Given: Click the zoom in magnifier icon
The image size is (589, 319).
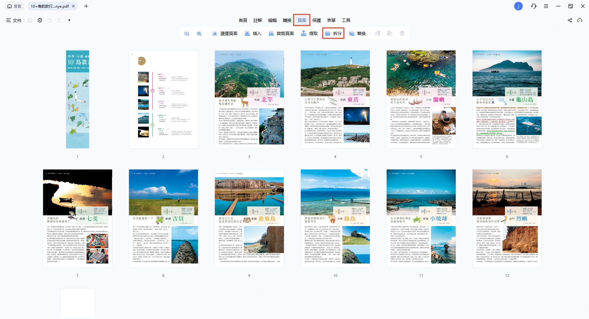Looking at the screenshot, I should click(199, 33).
